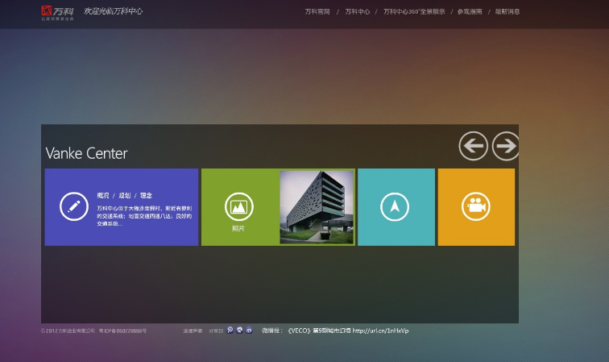609x362 pixels.
Task: Open the pencil overview icon
Action: tap(74, 207)
